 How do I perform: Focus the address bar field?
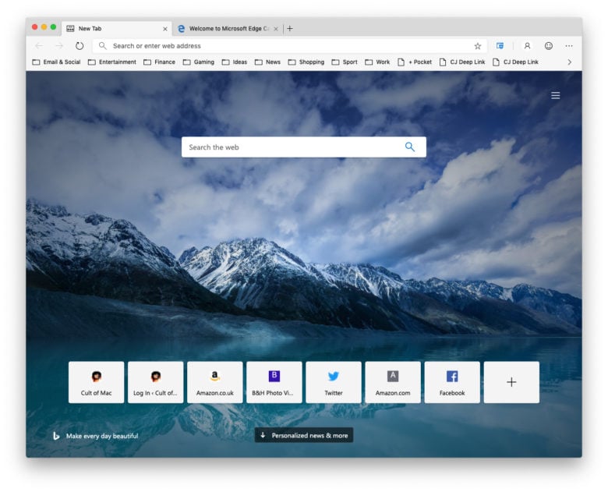tap(290, 46)
